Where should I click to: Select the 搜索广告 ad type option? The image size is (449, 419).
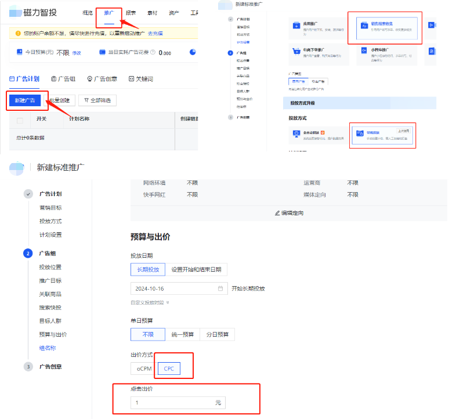point(318,82)
